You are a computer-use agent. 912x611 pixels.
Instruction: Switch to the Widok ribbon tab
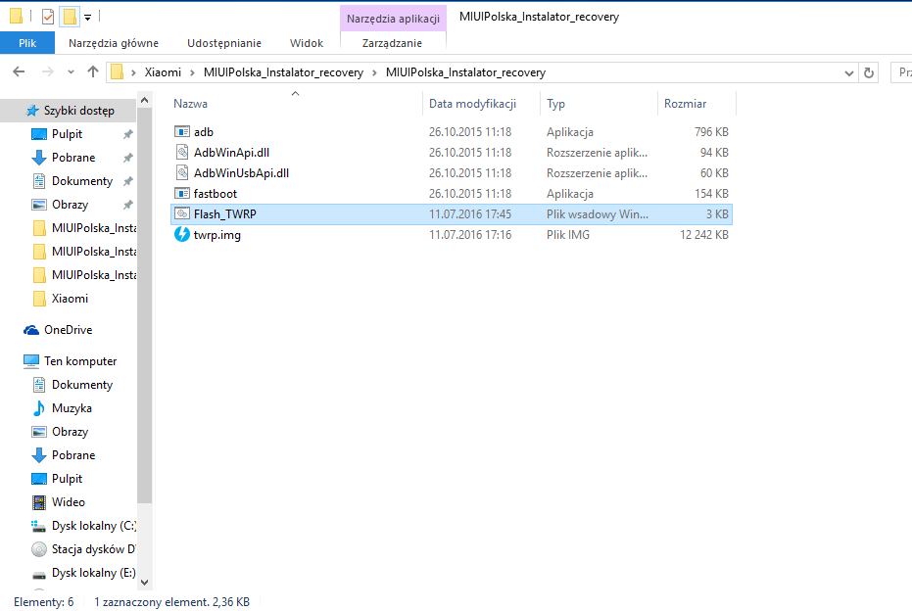[307, 43]
